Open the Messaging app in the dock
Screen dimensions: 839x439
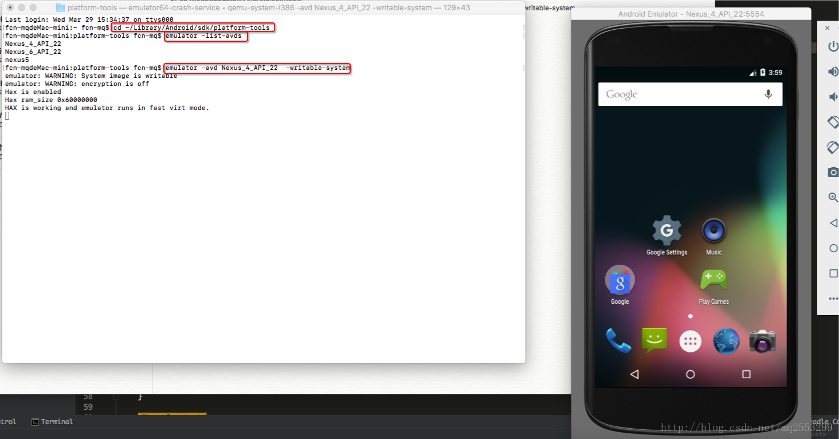(x=654, y=340)
